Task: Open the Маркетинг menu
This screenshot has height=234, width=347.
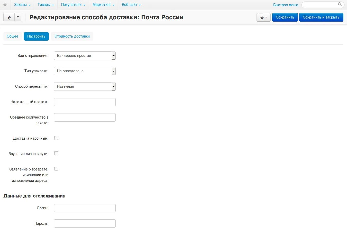Action: coord(104,5)
